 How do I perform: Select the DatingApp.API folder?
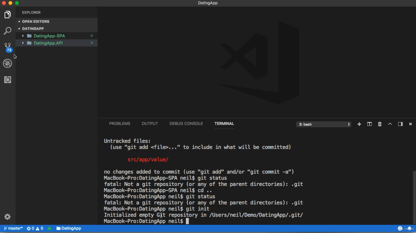(57, 43)
